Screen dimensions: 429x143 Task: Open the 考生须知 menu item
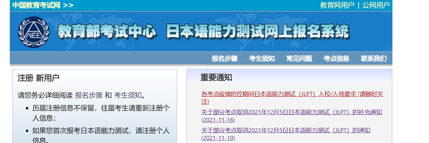tap(262, 59)
